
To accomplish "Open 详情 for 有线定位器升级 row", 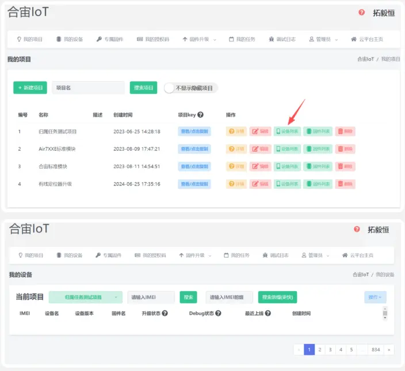I will (x=236, y=184).
